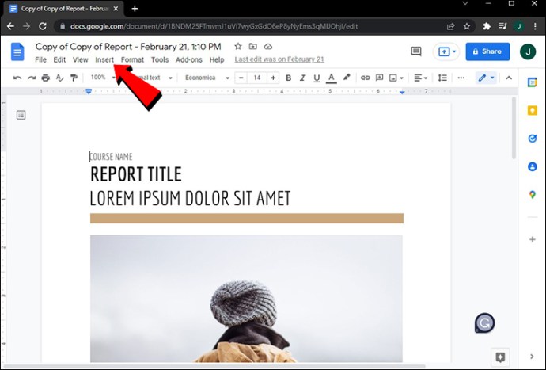The image size is (546, 370).
Task: Open the text alignment dropdown
Action: (x=421, y=78)
